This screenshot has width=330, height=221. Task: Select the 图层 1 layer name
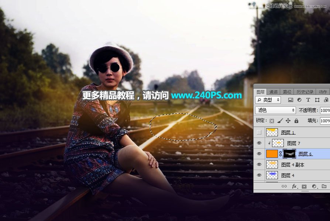pyautogui.click(x=288, y=133)
